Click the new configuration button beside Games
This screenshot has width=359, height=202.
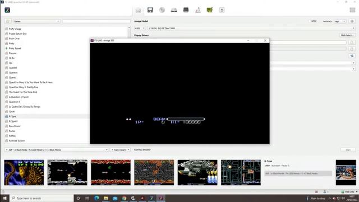[x=8, y=21]
